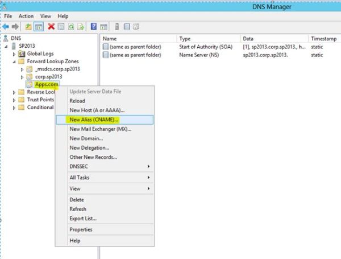
Task: Expand the _msdcs.corp.sp2013 zone
Action: pyautogui.click(x=22, y=69)
